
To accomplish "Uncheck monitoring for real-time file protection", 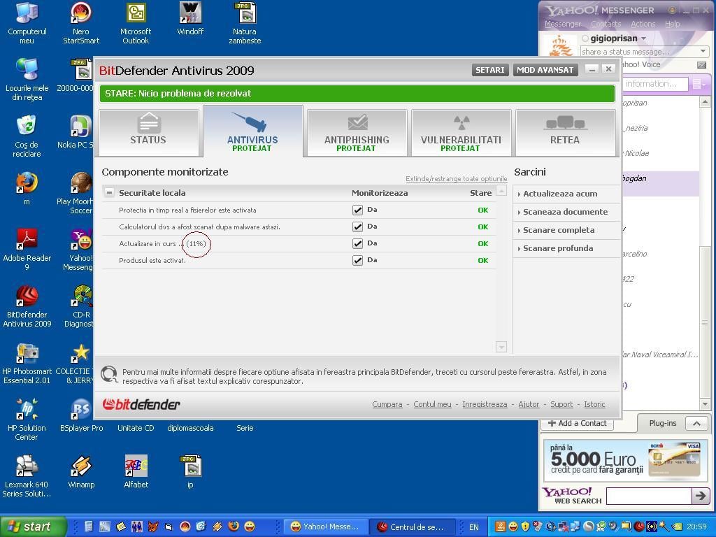I will point(357,210).
